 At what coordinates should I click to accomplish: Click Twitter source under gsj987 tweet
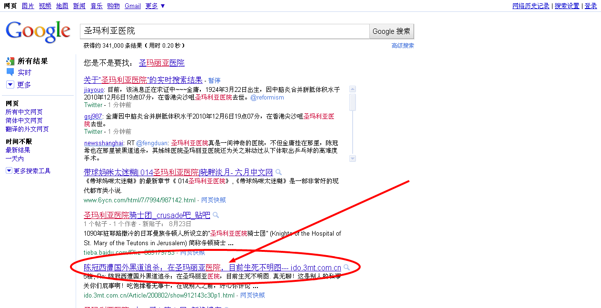[x=93, y=131]
